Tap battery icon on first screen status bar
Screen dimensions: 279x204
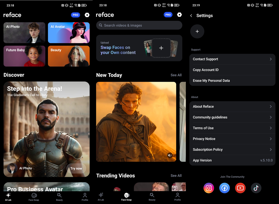[84, 5]
